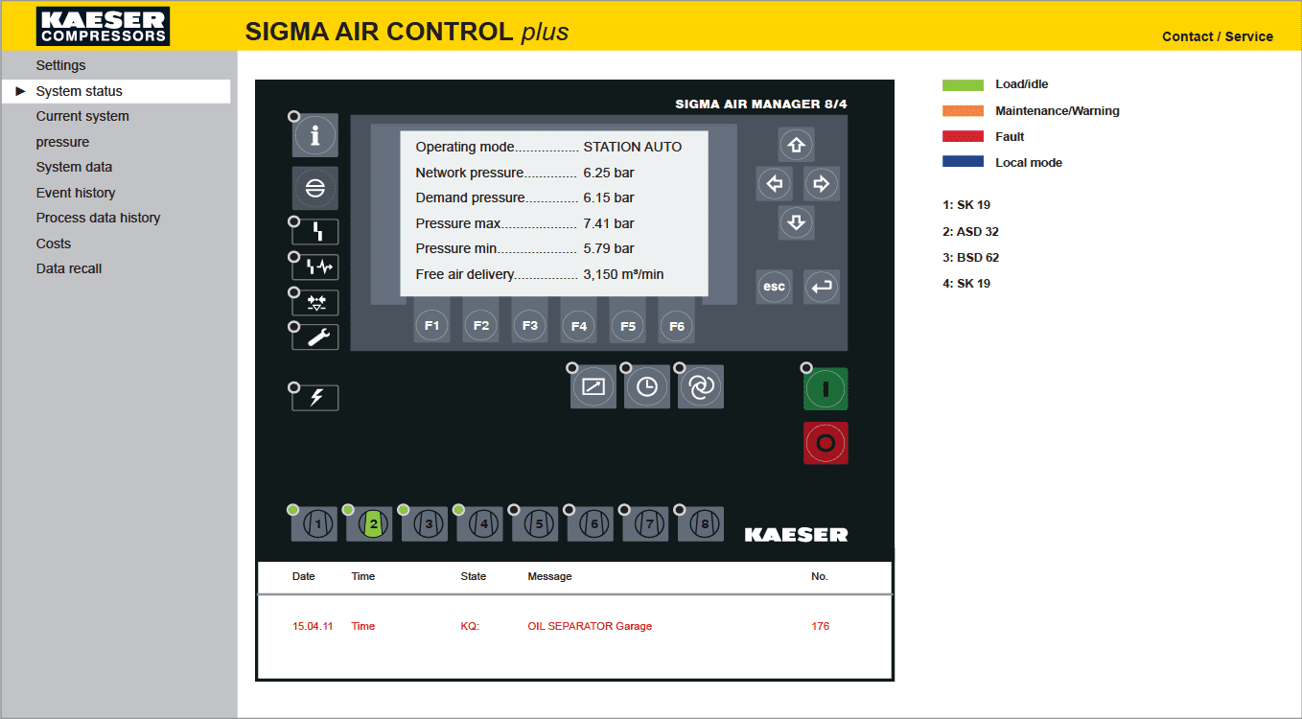Open the Event history page
Viewport: 1302px width, 719px height.
coord(76,192)
